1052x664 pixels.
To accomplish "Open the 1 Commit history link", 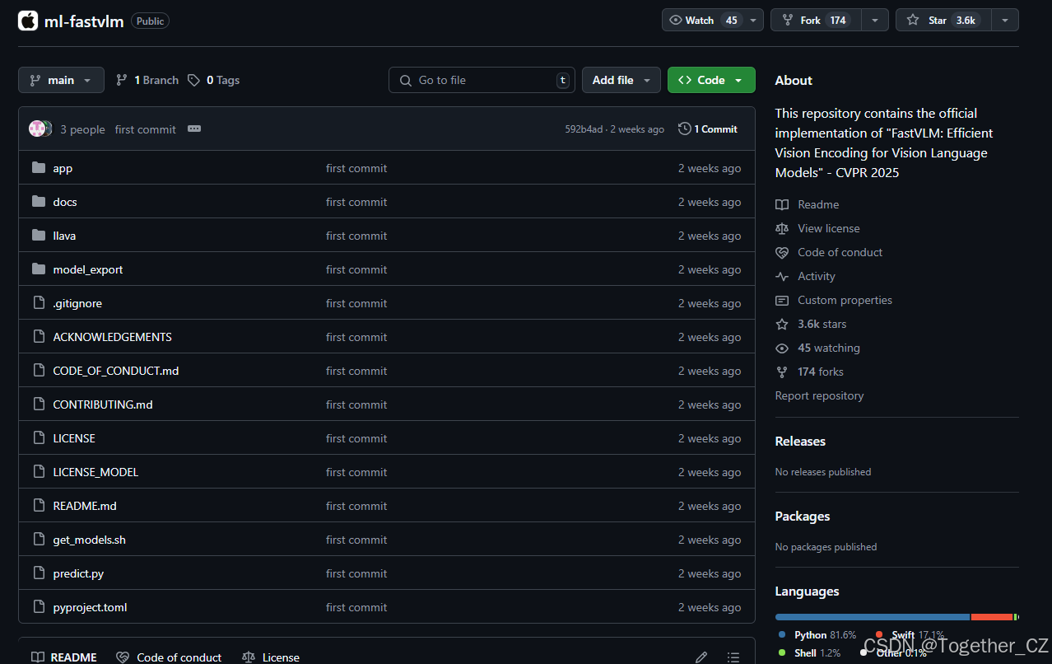I will click(x=708, y=129).
